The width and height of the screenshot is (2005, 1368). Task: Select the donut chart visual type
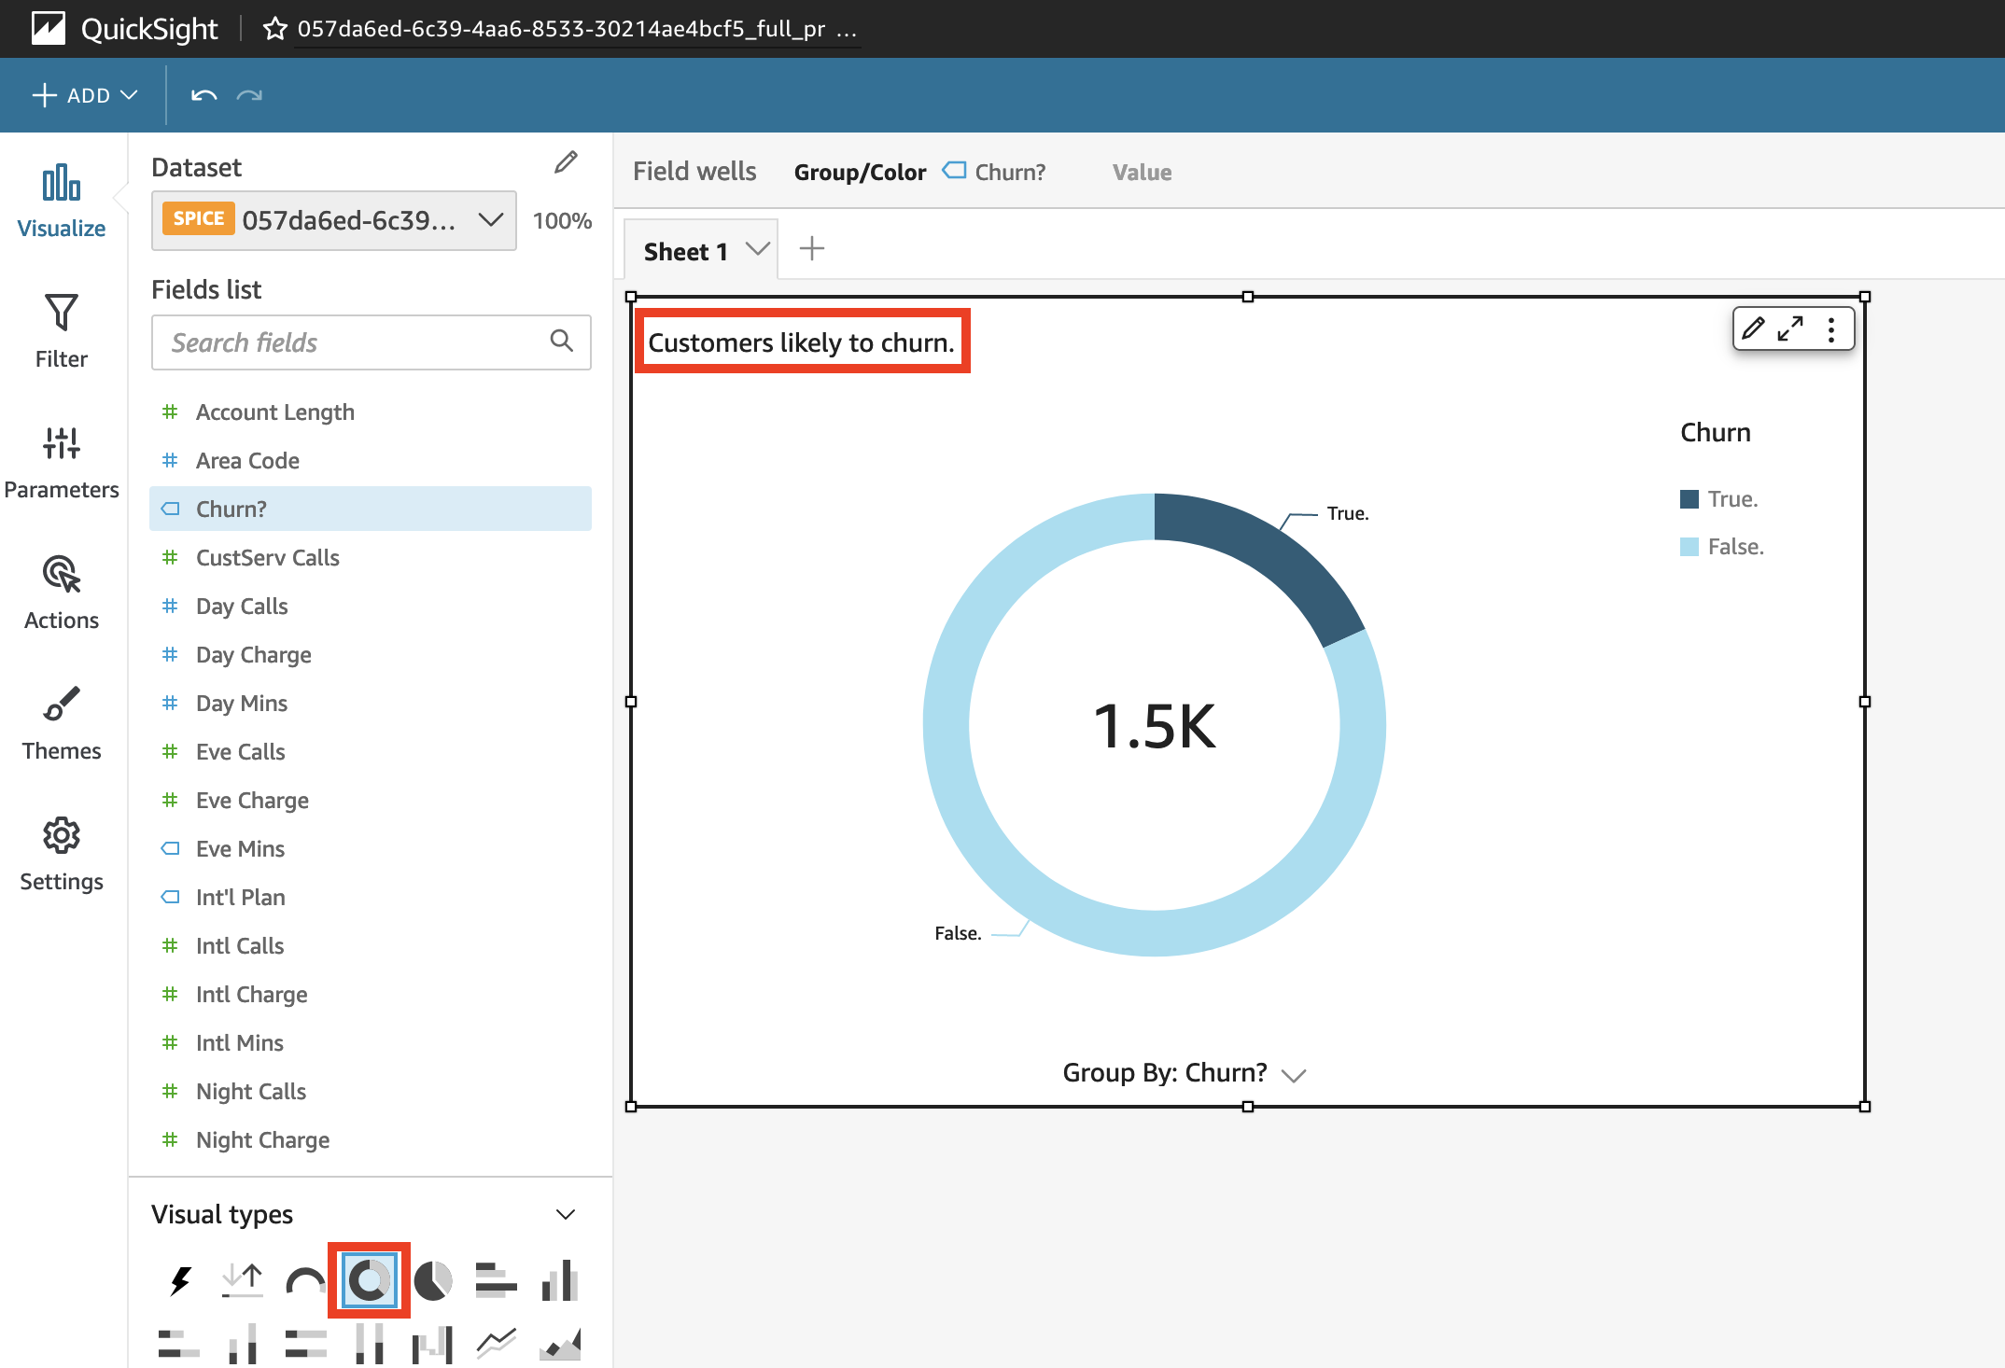[x=369, y=1280]
